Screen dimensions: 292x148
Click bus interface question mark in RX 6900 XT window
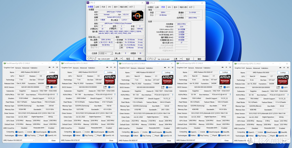click(x=57, y=95)
